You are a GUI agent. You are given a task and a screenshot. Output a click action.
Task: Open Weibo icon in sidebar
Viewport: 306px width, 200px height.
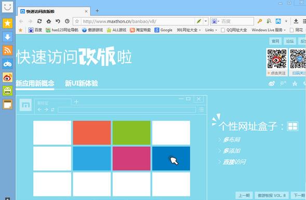pyautogui.click(x=7, y=77)
